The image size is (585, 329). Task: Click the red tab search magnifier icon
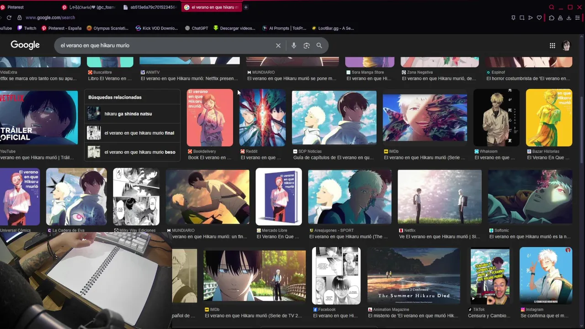click(552, 7)
